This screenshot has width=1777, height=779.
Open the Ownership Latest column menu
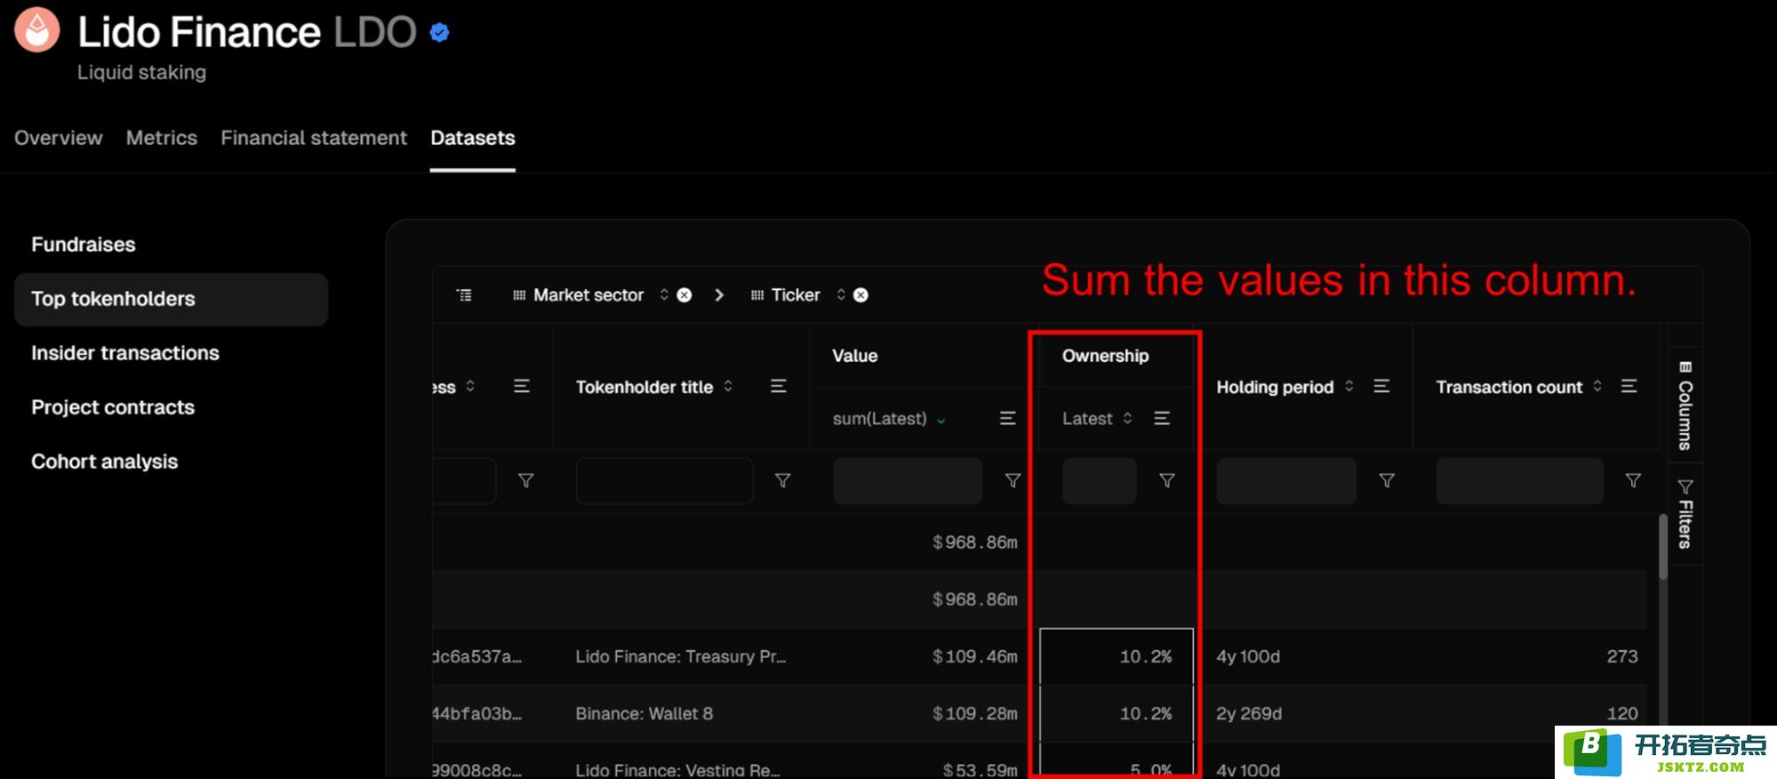(x=1162, y=418)
